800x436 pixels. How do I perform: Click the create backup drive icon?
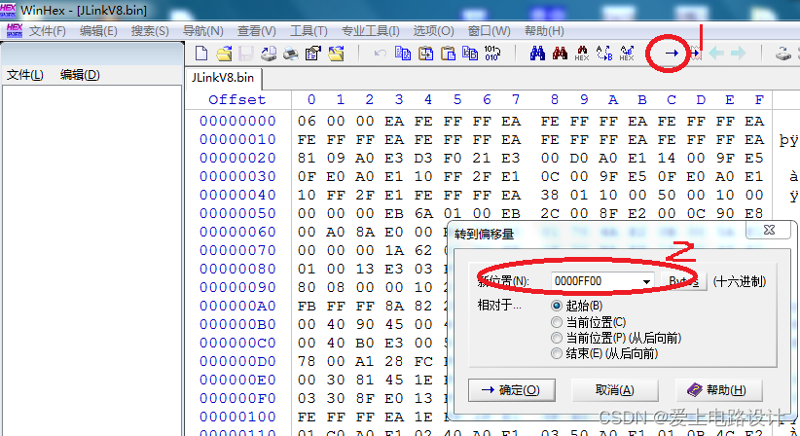click(269, 53)
